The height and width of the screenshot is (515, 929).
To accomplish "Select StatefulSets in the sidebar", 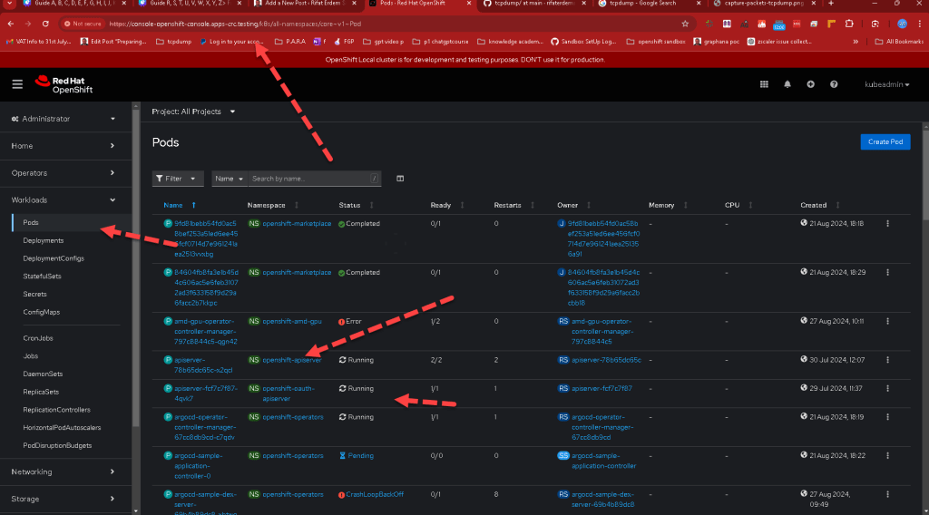I will pyautogui.click(x=42, y=277).
